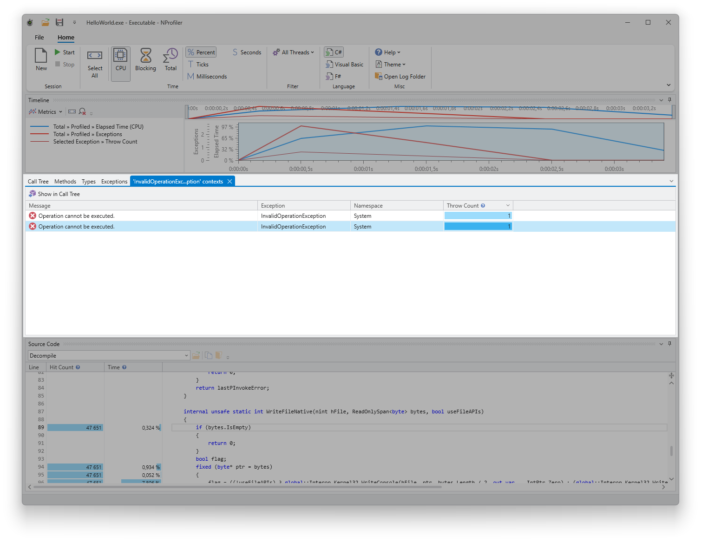
Task: Switch to Blocking time view
Action: click(x=145, y=56)
